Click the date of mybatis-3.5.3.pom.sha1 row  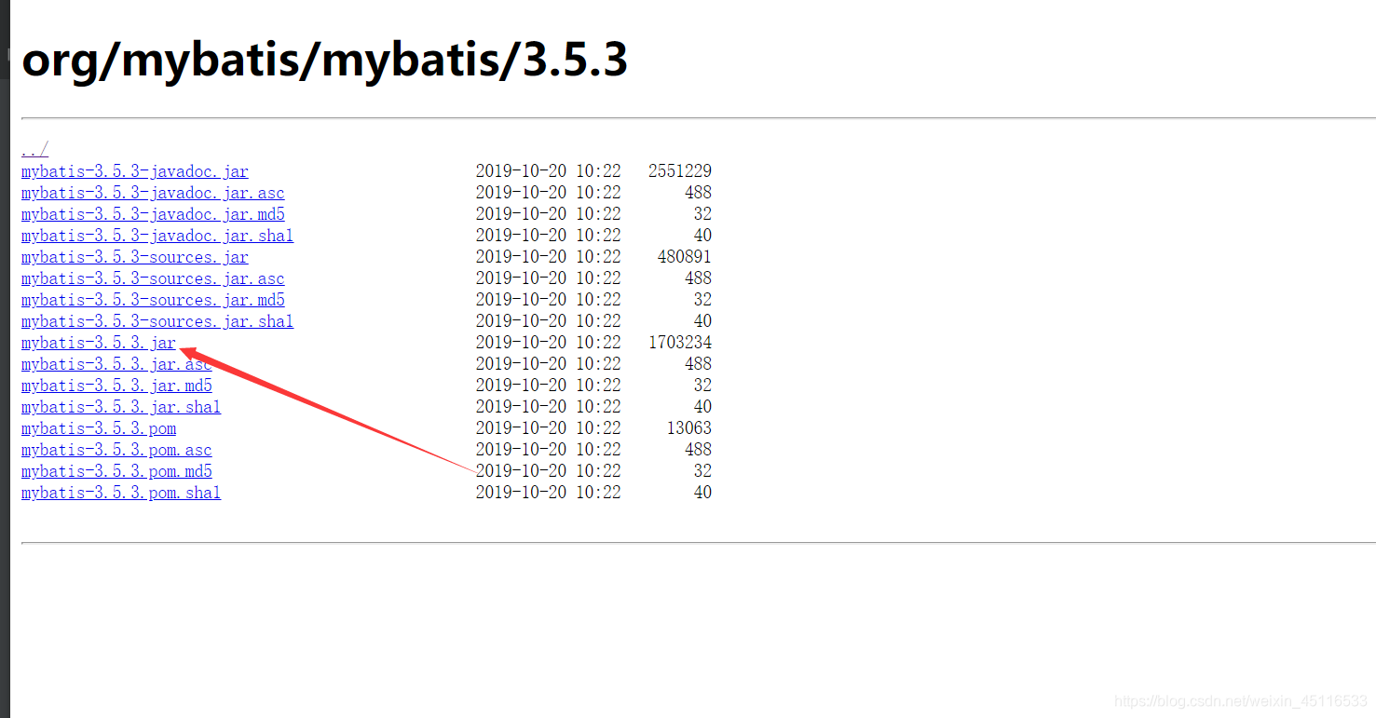(x=549, y=493)
